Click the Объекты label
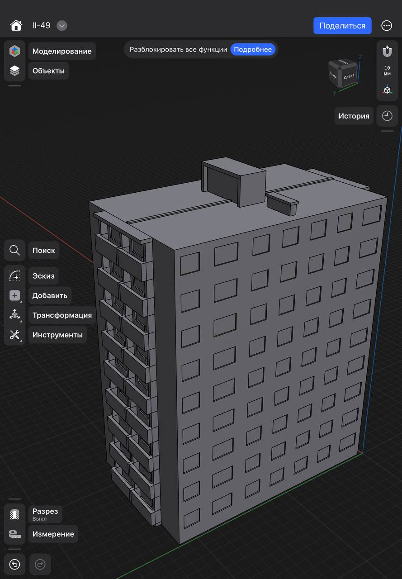 pyautogui.click(x=48, y=71)
